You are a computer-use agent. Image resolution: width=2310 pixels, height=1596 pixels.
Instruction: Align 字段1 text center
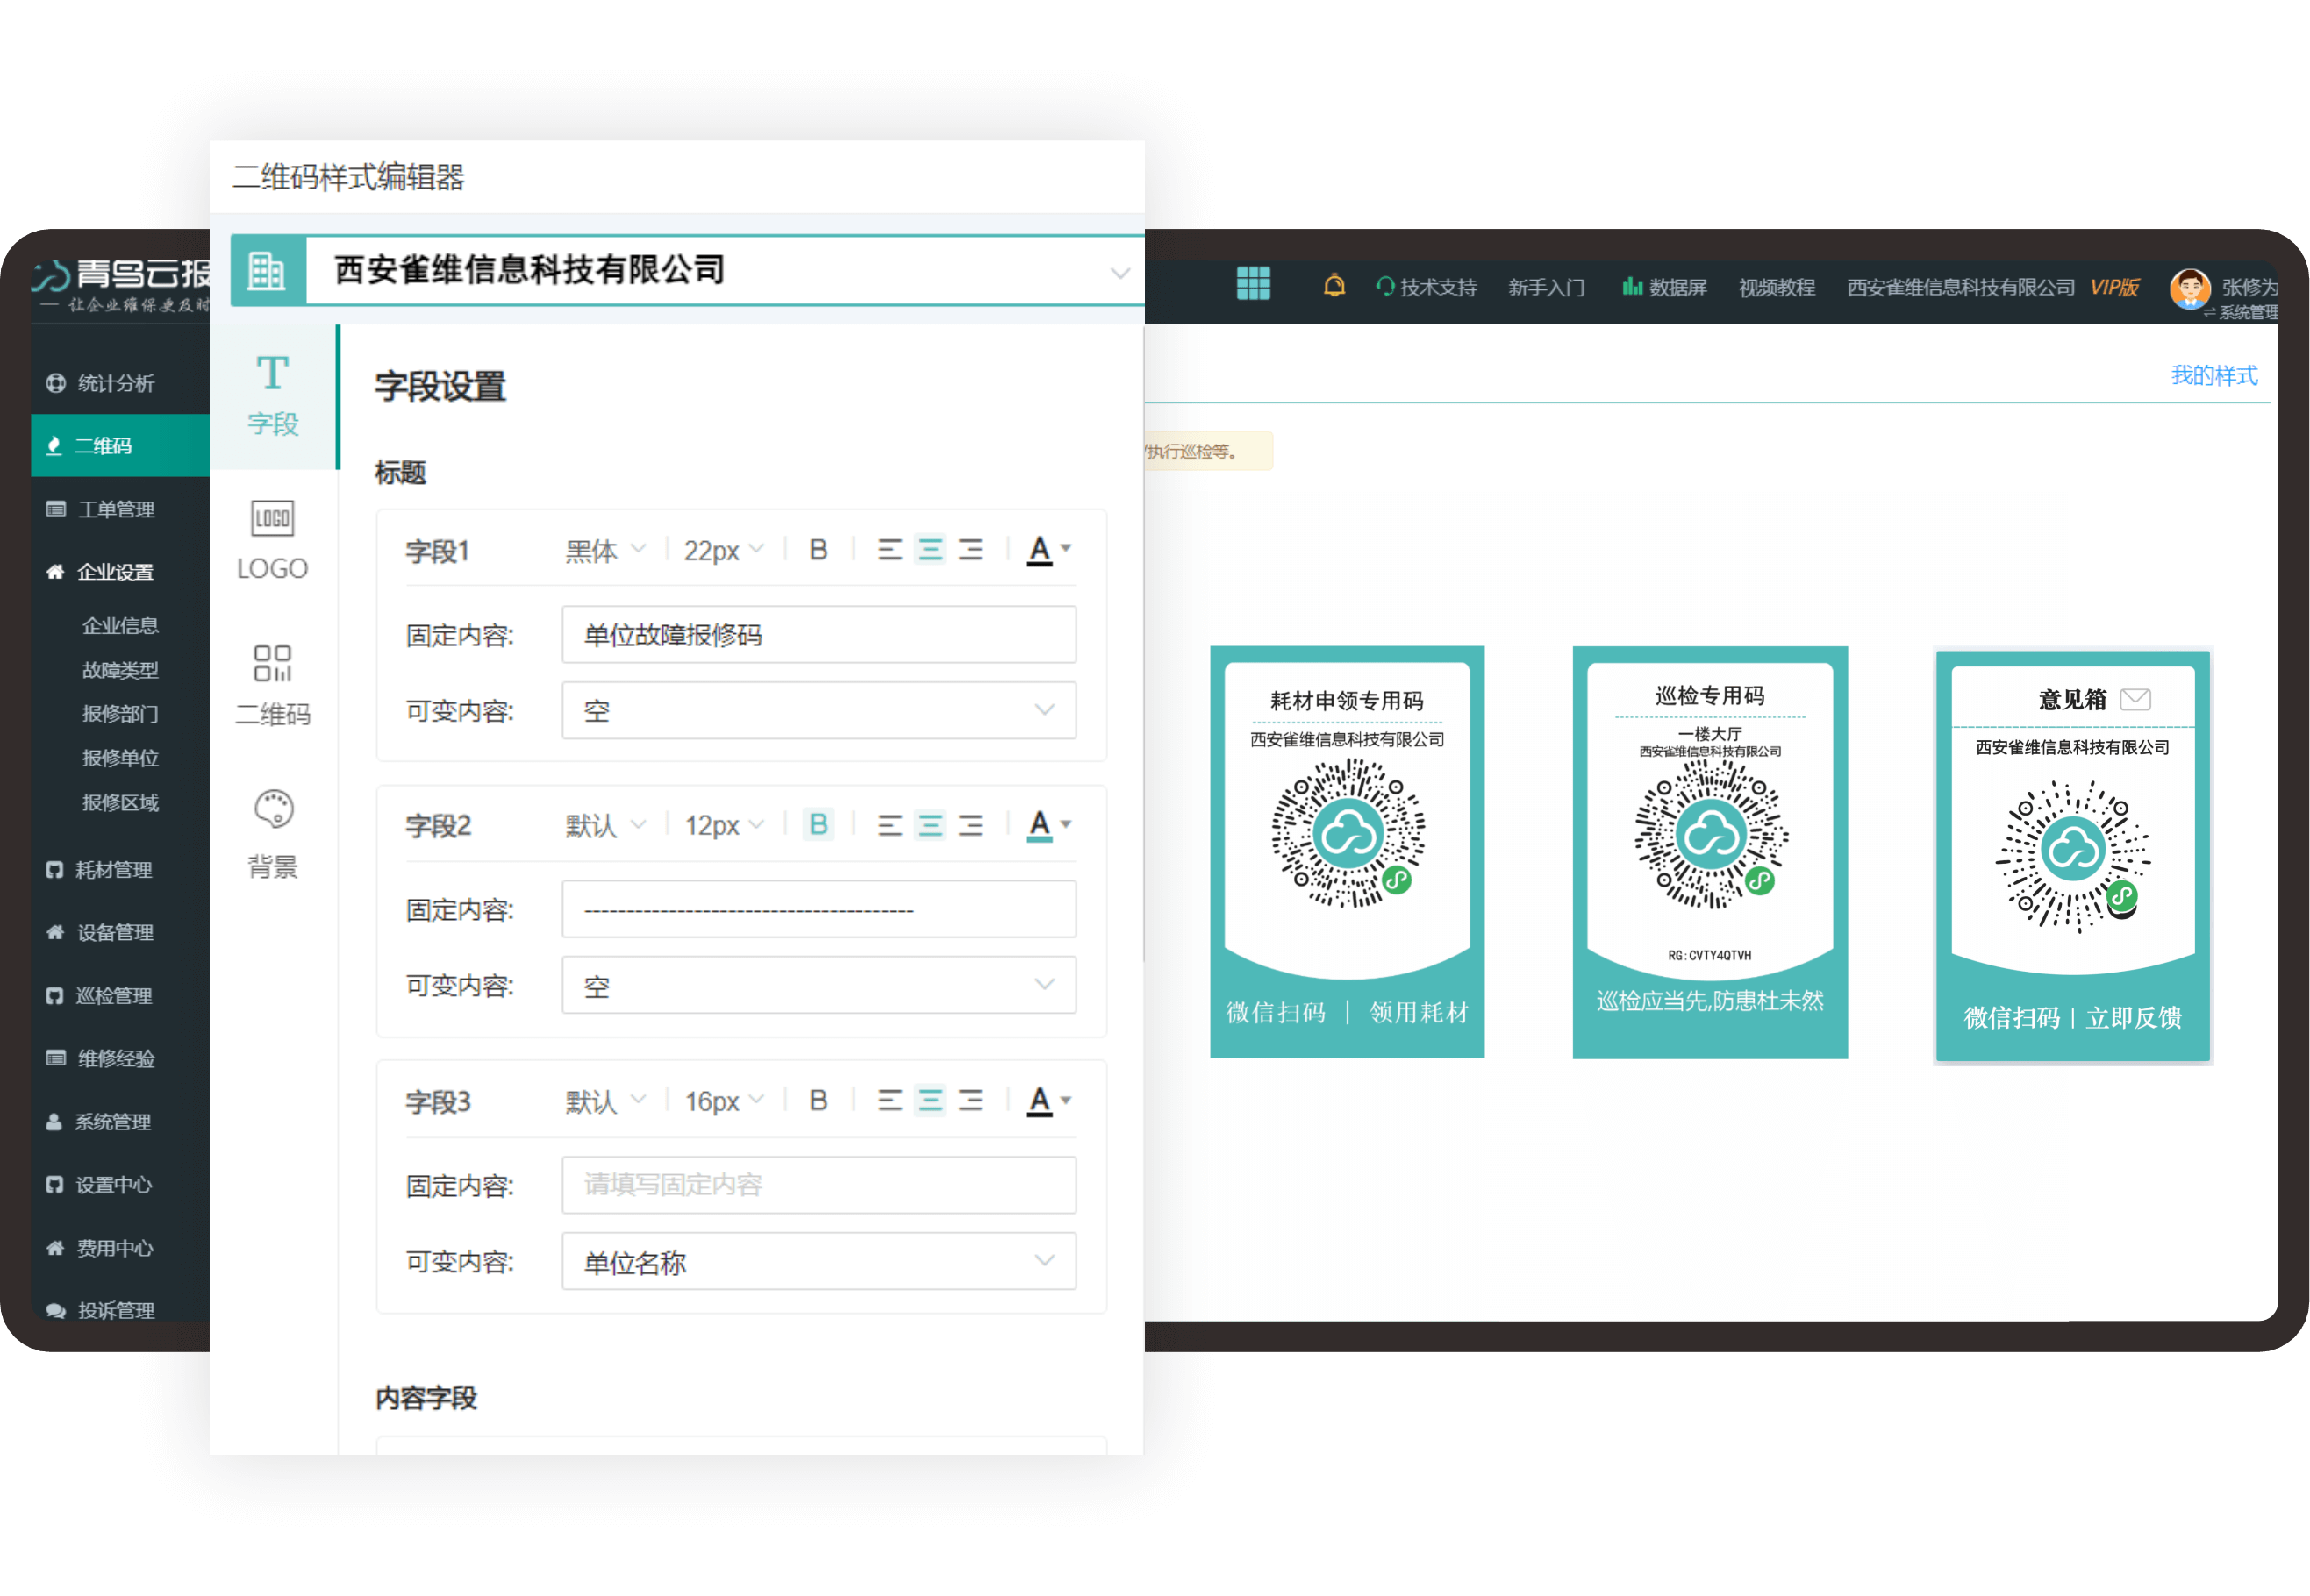coord(929,549)
